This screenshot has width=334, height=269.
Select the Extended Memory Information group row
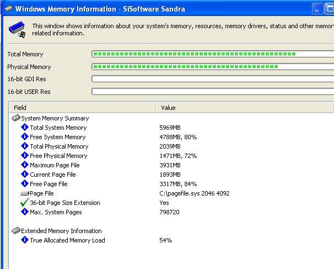point(61,231)
